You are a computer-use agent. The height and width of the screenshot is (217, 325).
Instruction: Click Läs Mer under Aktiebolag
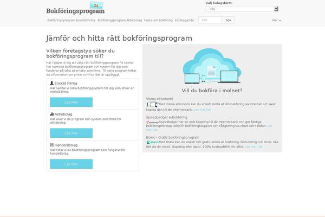(x=71, y=133)
